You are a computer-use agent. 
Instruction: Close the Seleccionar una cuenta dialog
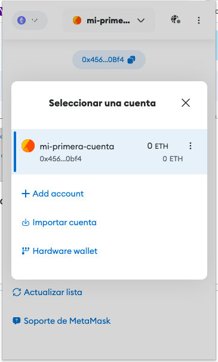tap(186, 103)
